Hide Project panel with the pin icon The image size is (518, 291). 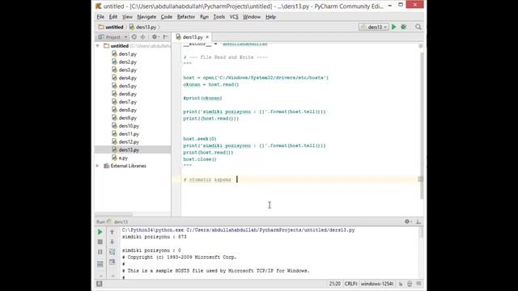(165, 37)
